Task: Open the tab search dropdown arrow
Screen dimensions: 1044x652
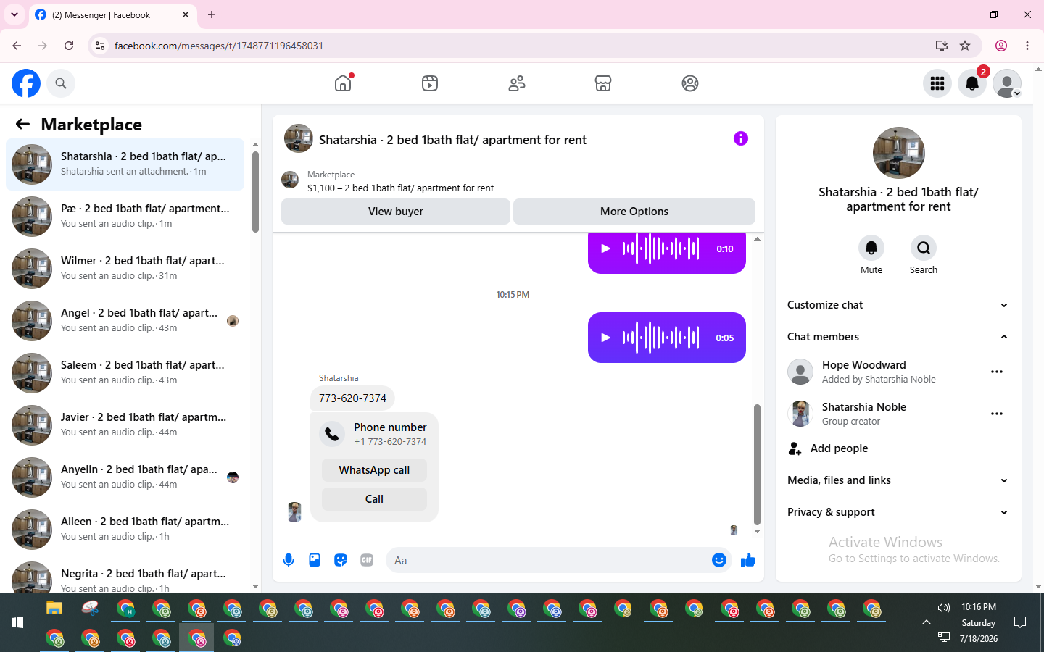Action: click(14, 14)
